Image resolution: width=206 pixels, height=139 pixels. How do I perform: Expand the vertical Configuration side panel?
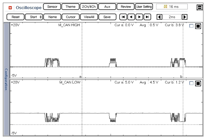coord(6,79)
